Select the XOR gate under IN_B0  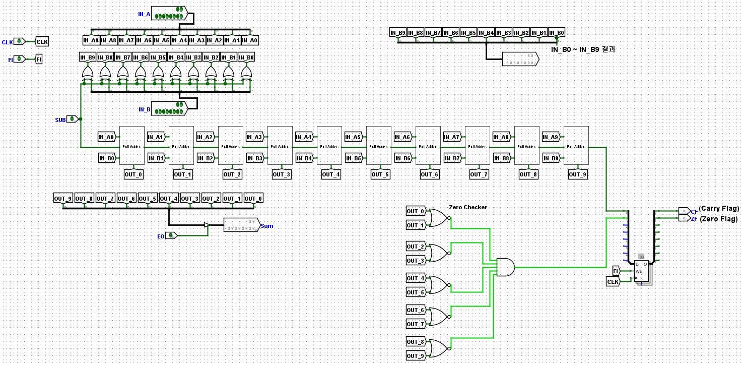click(246, 74)
